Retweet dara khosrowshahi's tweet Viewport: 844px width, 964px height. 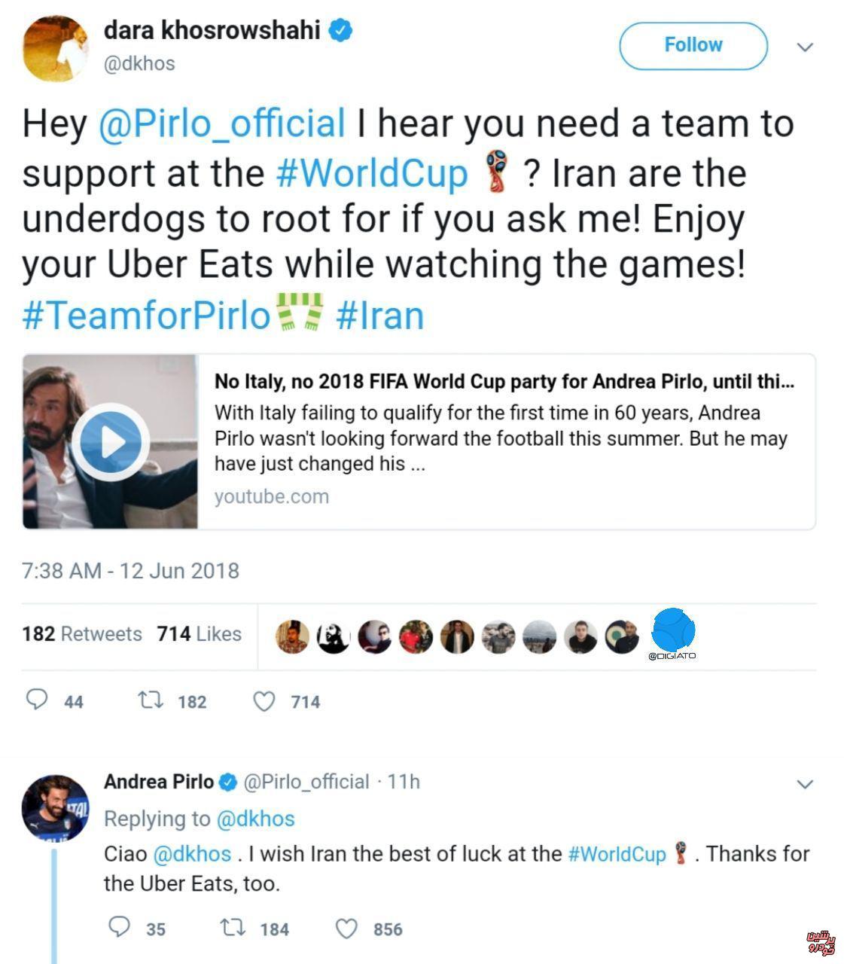tap(151, 701)
